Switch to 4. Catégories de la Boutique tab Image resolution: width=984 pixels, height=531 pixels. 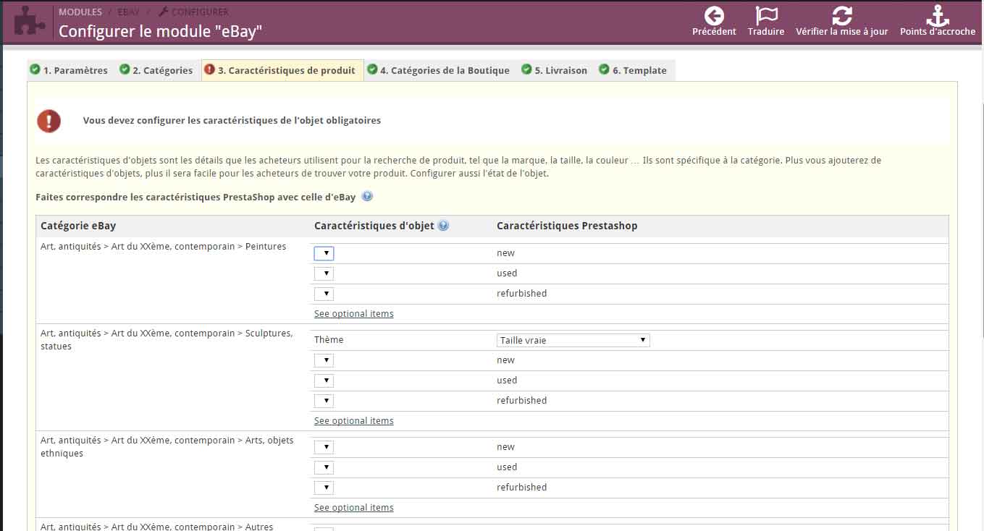(x=439, y=70)
